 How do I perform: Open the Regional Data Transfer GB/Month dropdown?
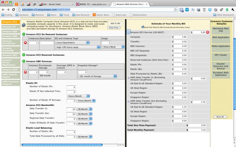(x=84, y=119)
